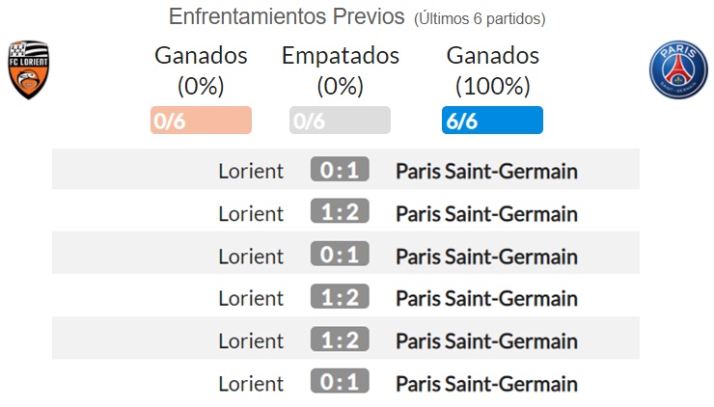Click Paris Saint-Germain in the fourth match row

pyautogui.click(x=487, y=299)
